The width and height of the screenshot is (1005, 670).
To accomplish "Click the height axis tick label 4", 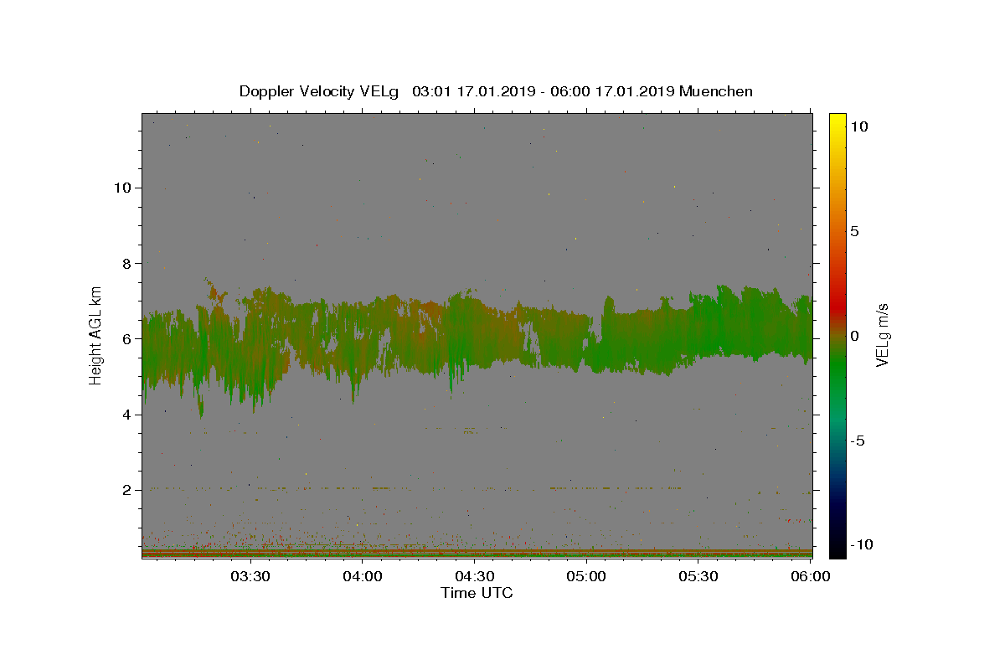I will click(x=126, y=415).
